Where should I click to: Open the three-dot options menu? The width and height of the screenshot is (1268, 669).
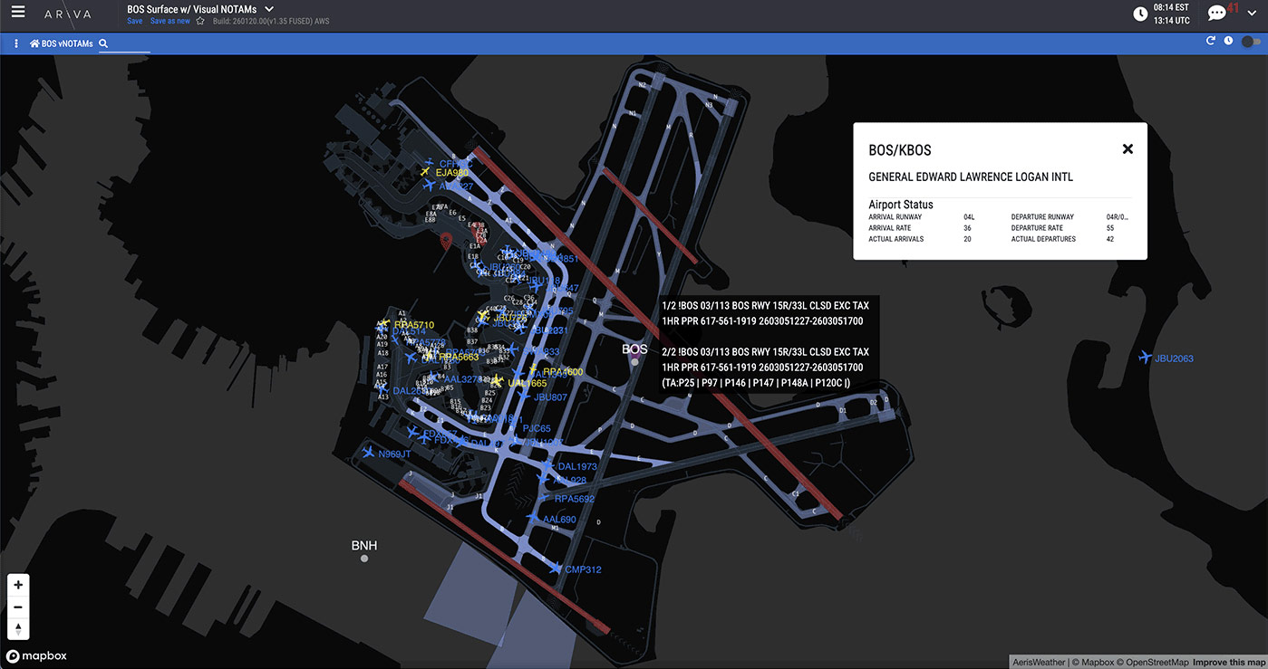(16, 43)
